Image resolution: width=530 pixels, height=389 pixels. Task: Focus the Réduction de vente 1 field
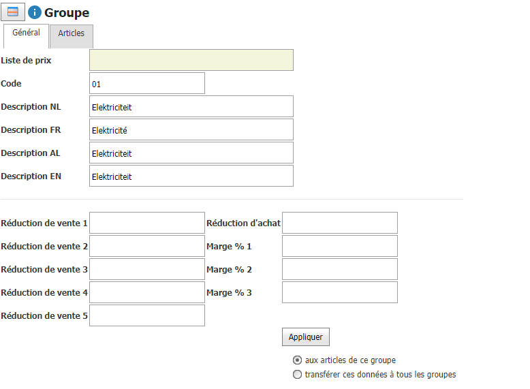pos(147,223)
